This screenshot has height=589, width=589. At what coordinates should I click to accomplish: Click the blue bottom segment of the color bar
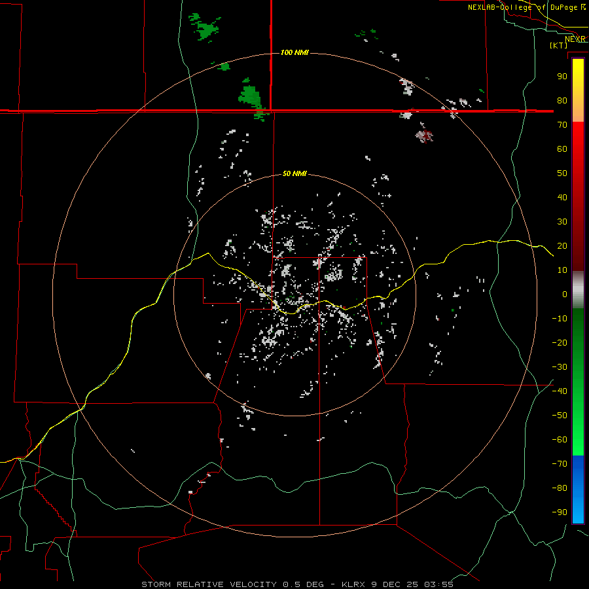click(x=578, y=489)
